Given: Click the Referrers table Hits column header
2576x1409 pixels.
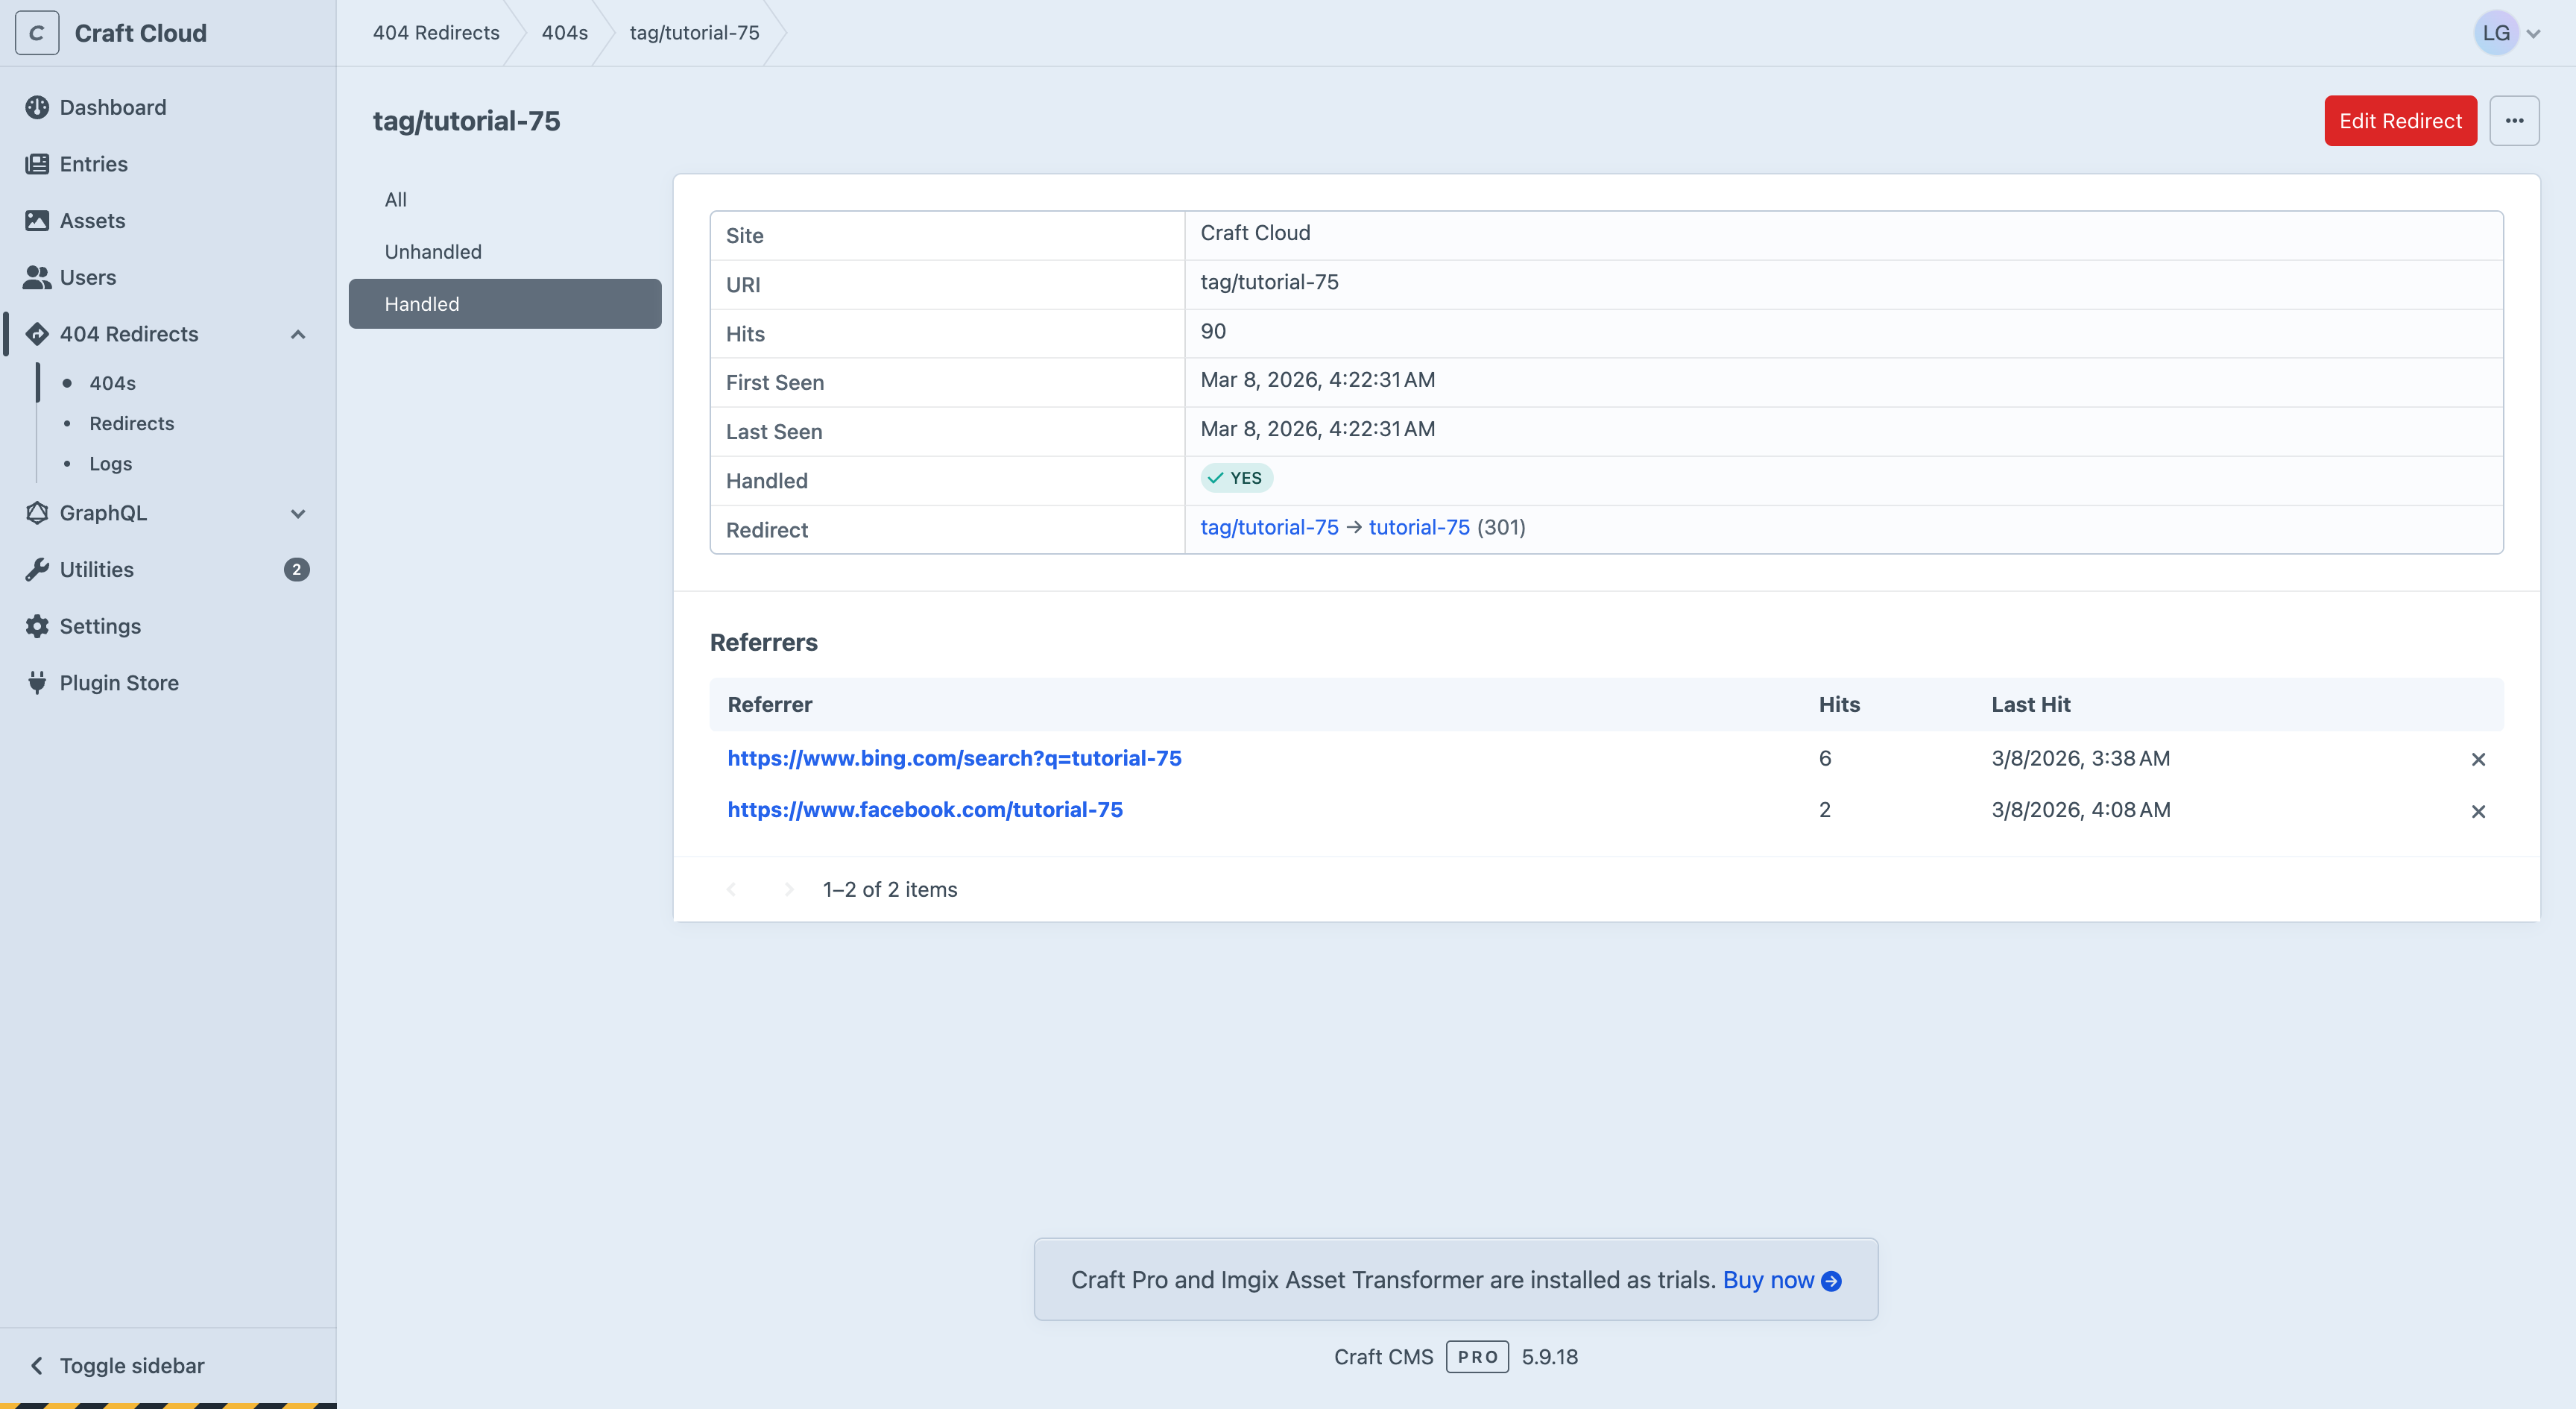Looking at the screenshot, I should click(1839, 705).
